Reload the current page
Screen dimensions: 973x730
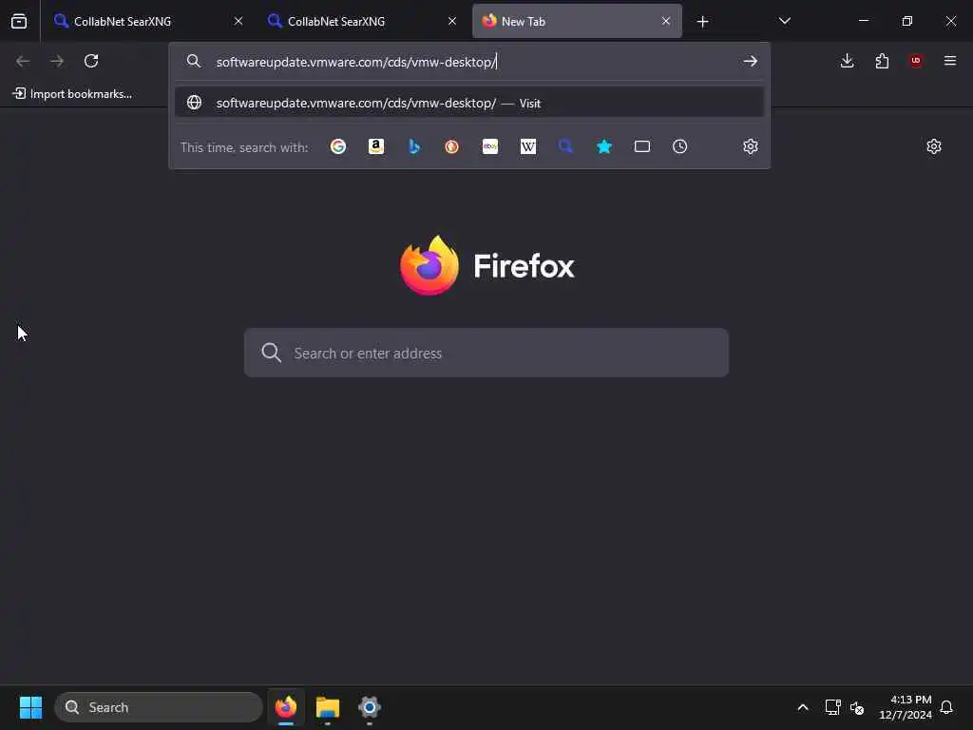click(91, 61)
